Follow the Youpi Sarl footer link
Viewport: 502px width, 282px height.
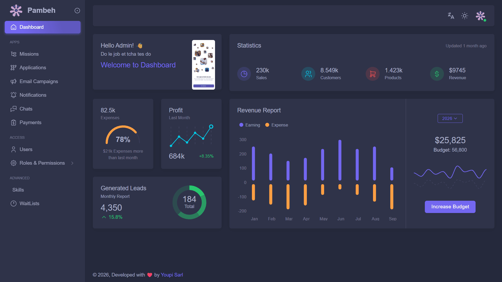(x=172, y=275)
